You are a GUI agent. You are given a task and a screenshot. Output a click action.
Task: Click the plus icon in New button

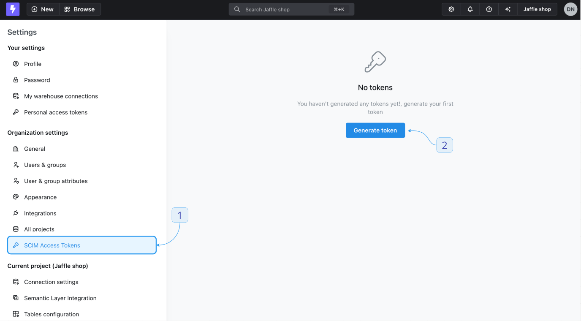35,9
